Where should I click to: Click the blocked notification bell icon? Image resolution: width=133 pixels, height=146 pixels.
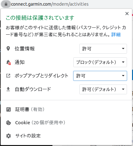[8, 62]
